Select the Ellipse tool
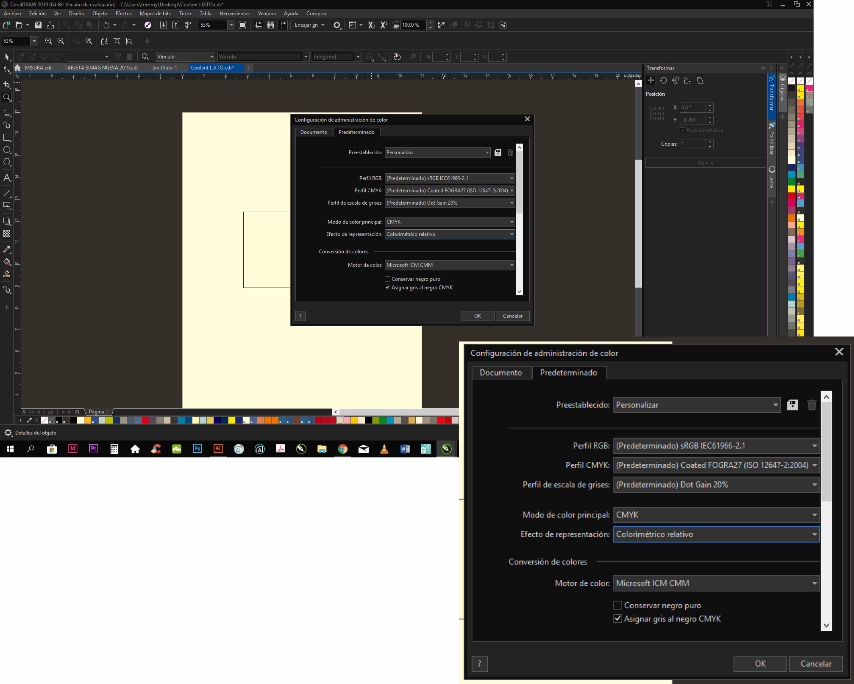 point(7,150)
